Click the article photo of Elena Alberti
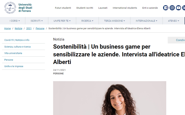 coord(110,98)
